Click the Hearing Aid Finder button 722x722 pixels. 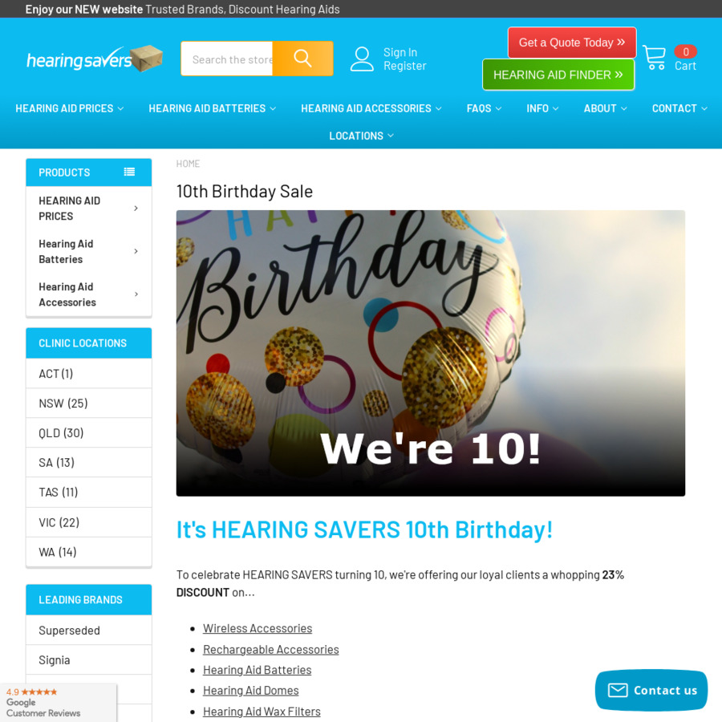pyautogui.click(x=558, y=75)
